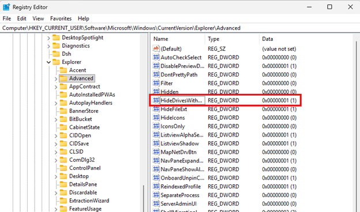
Task: Click the HideFileExt DWORD icon
Action: pyautogui.click(x=156, y=109)
